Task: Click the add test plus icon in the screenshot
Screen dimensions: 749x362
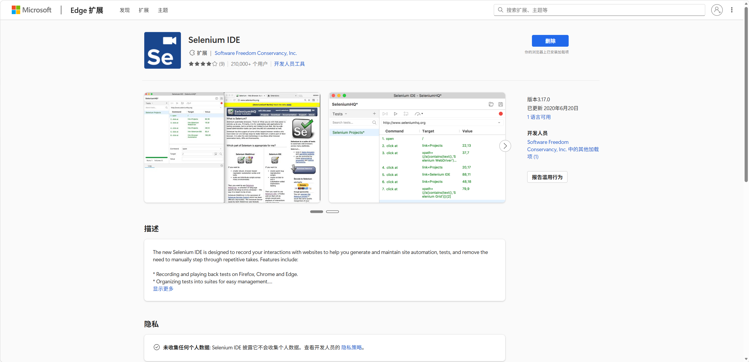Action: tap(374, 114)
